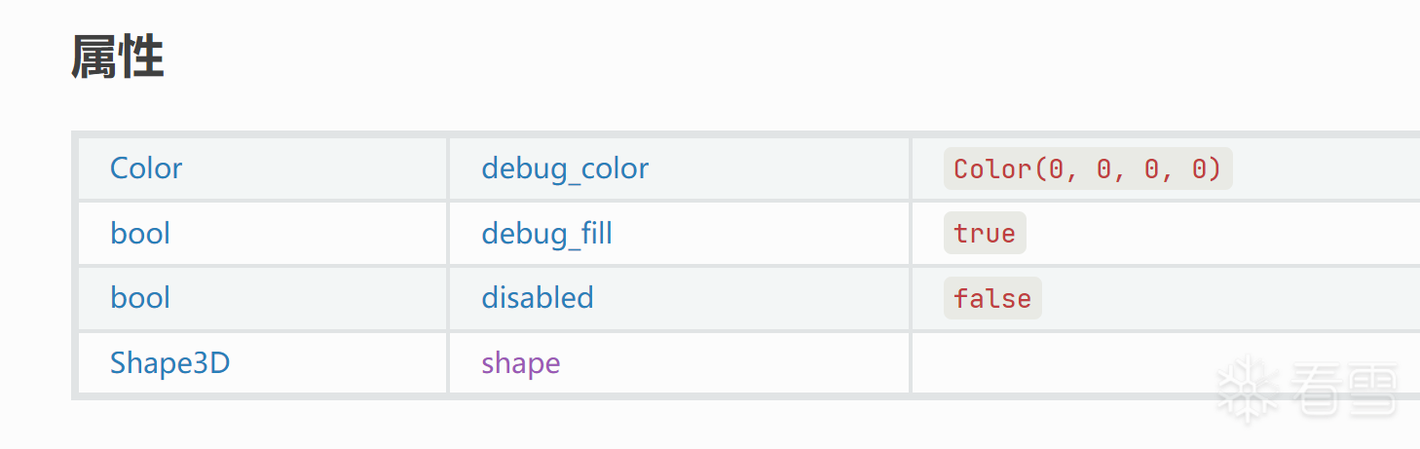This screenshot has height=449, width=1420.
Task: Click blank space after shape in its cell
Action: (x=730, y=363)
